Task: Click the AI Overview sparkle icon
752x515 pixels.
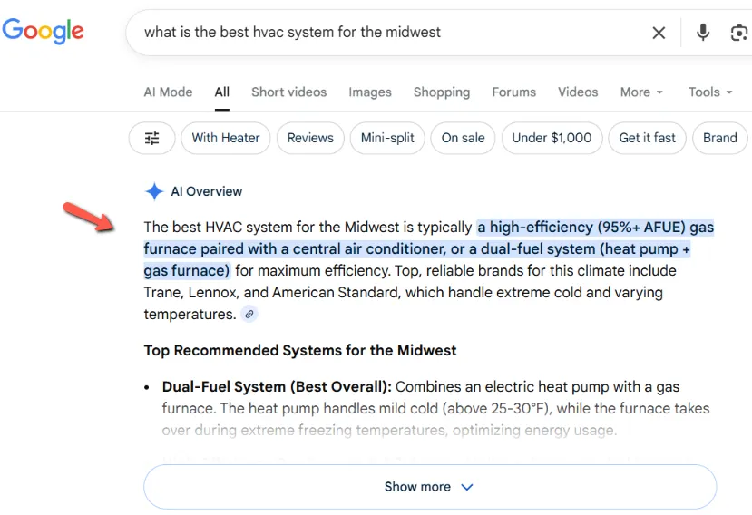Action: 154,191
